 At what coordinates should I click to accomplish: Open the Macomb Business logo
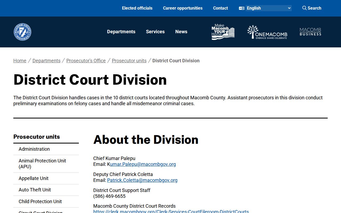(x=310, y=32)
